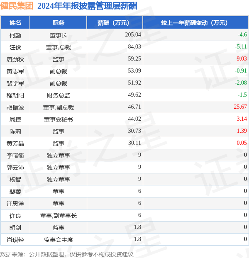The height and width of the screenshot is (258, 249).
Task: Click the position cell 董事,副董事长
Action: [59, 216]
